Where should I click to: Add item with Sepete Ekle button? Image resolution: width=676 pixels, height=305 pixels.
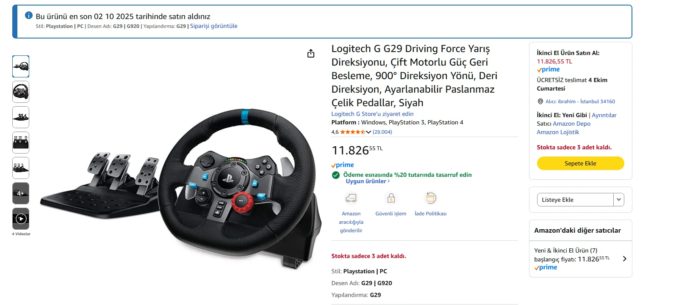[x=580, y=163]
